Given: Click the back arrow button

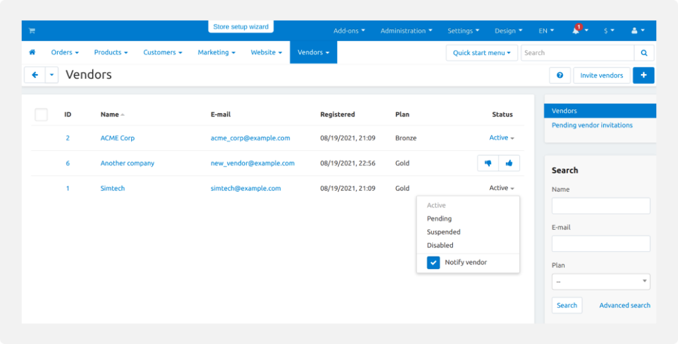Looking at the screenshot, I should coord(34,75).
